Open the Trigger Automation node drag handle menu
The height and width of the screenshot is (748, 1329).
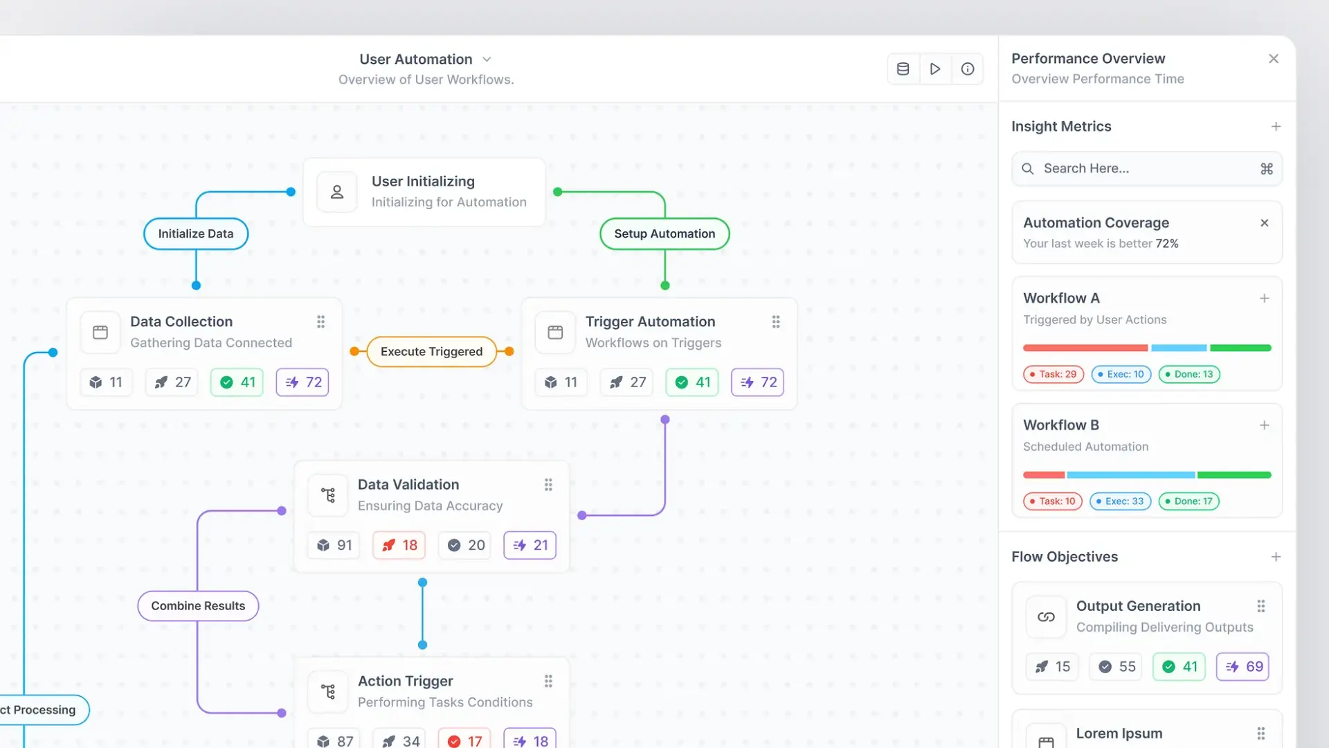click(776, 321)
